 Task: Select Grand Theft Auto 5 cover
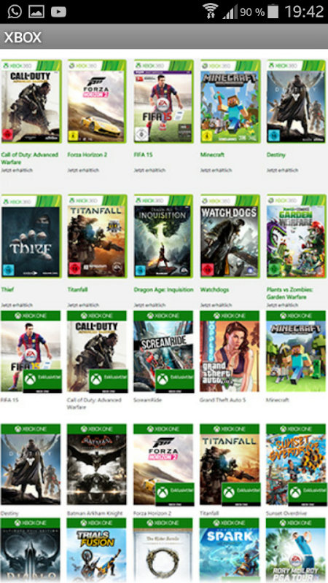230,351
